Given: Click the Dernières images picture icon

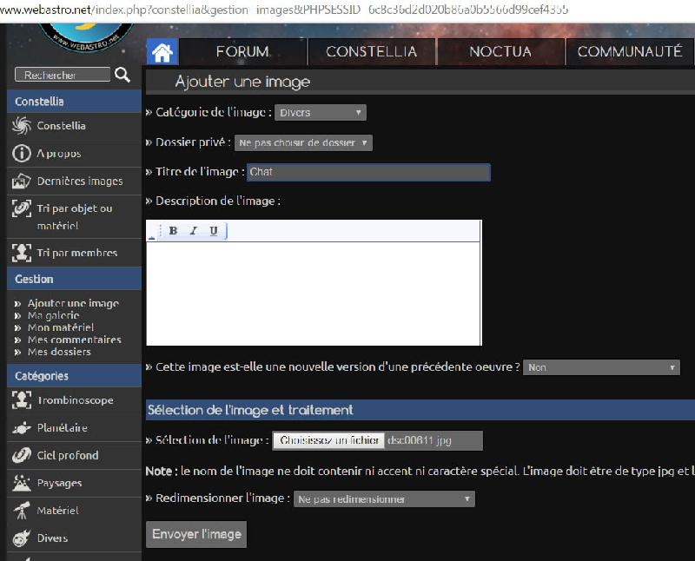Looking at the screenshot, I should (21, 181).
